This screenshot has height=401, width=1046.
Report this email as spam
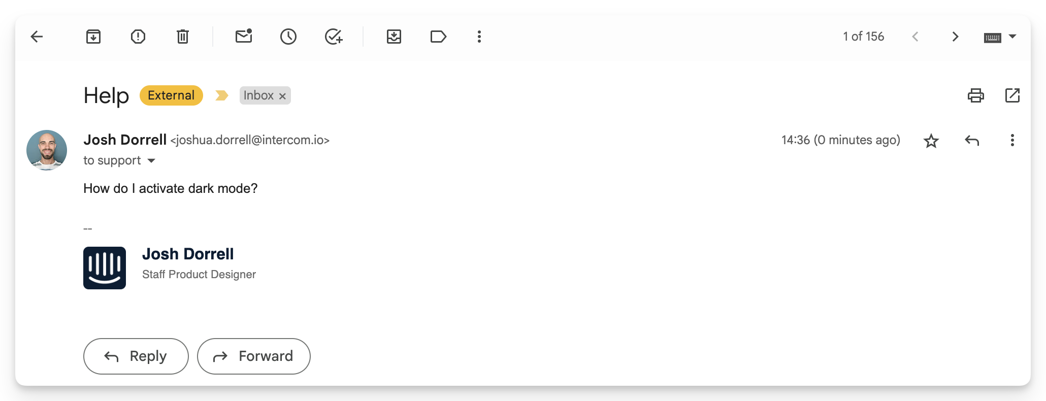pos(138,37)
